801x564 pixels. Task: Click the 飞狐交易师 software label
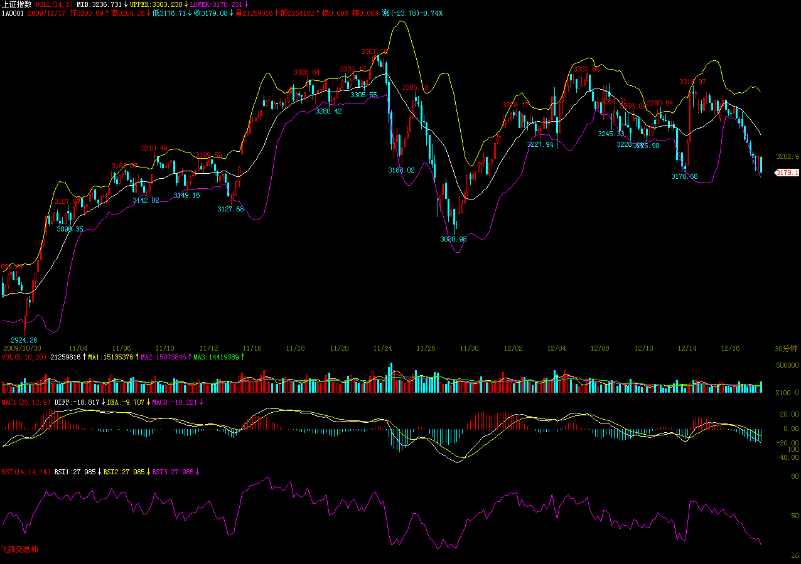coord(19,549)
